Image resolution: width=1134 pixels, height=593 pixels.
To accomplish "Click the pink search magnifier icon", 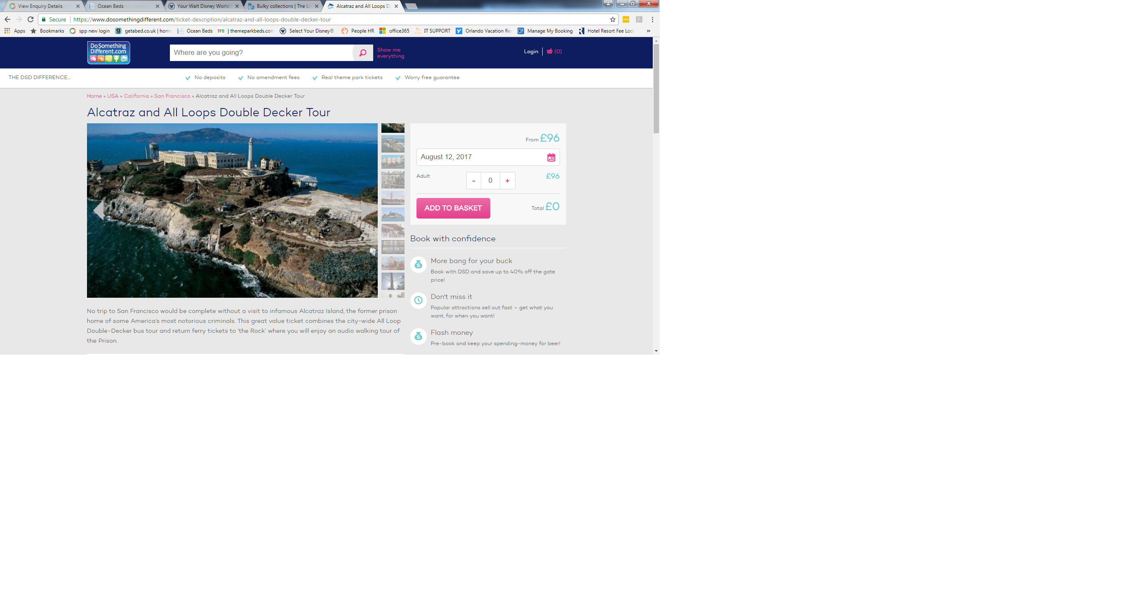I will point(362,53).
